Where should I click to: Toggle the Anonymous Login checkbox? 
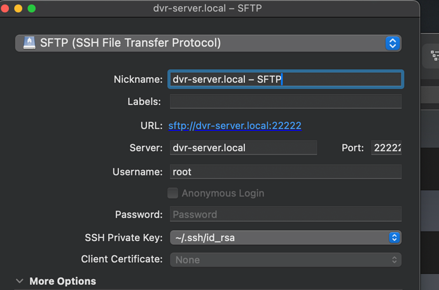(x=172, y=193)
